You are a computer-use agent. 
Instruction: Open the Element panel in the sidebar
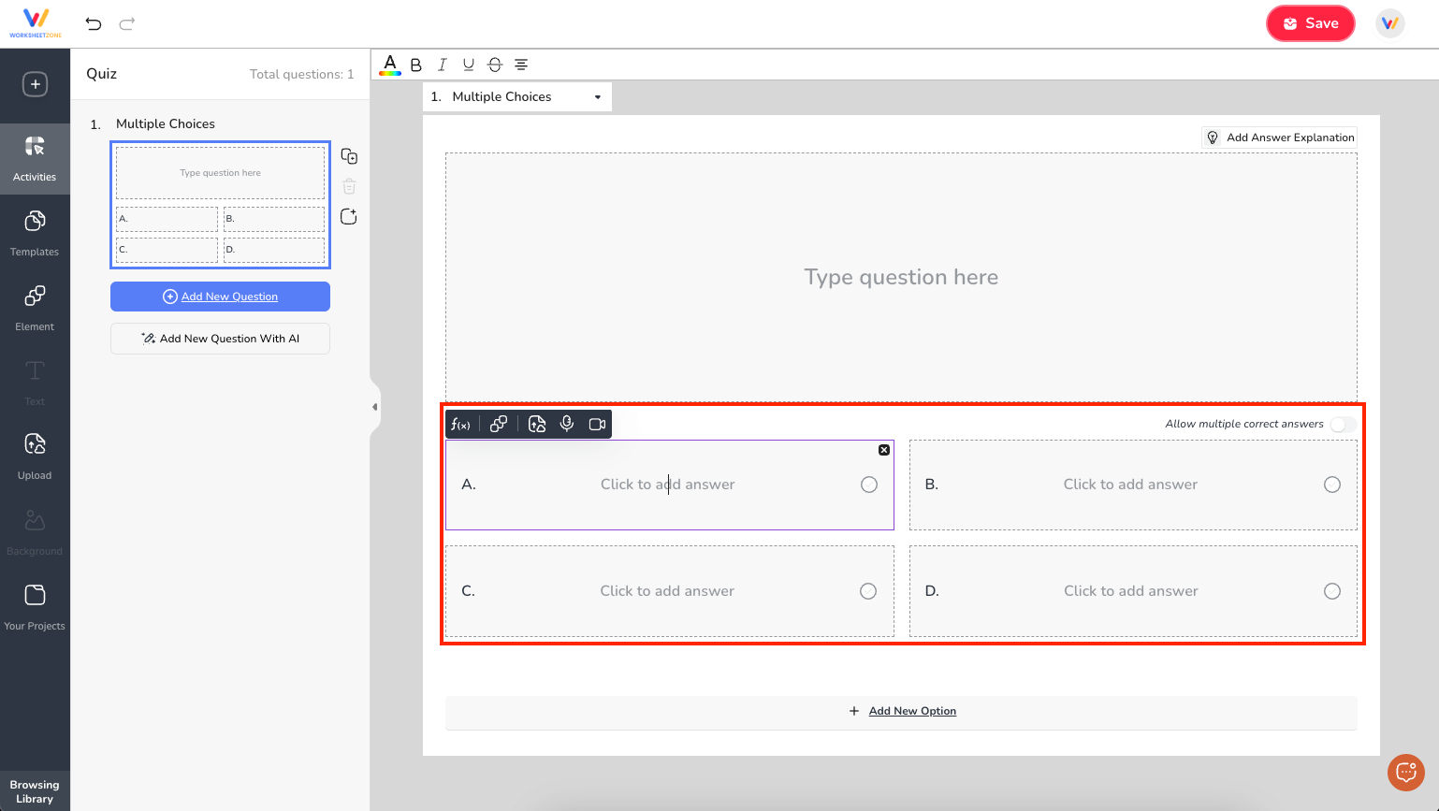pyautogui.click(x=35, y=307)
